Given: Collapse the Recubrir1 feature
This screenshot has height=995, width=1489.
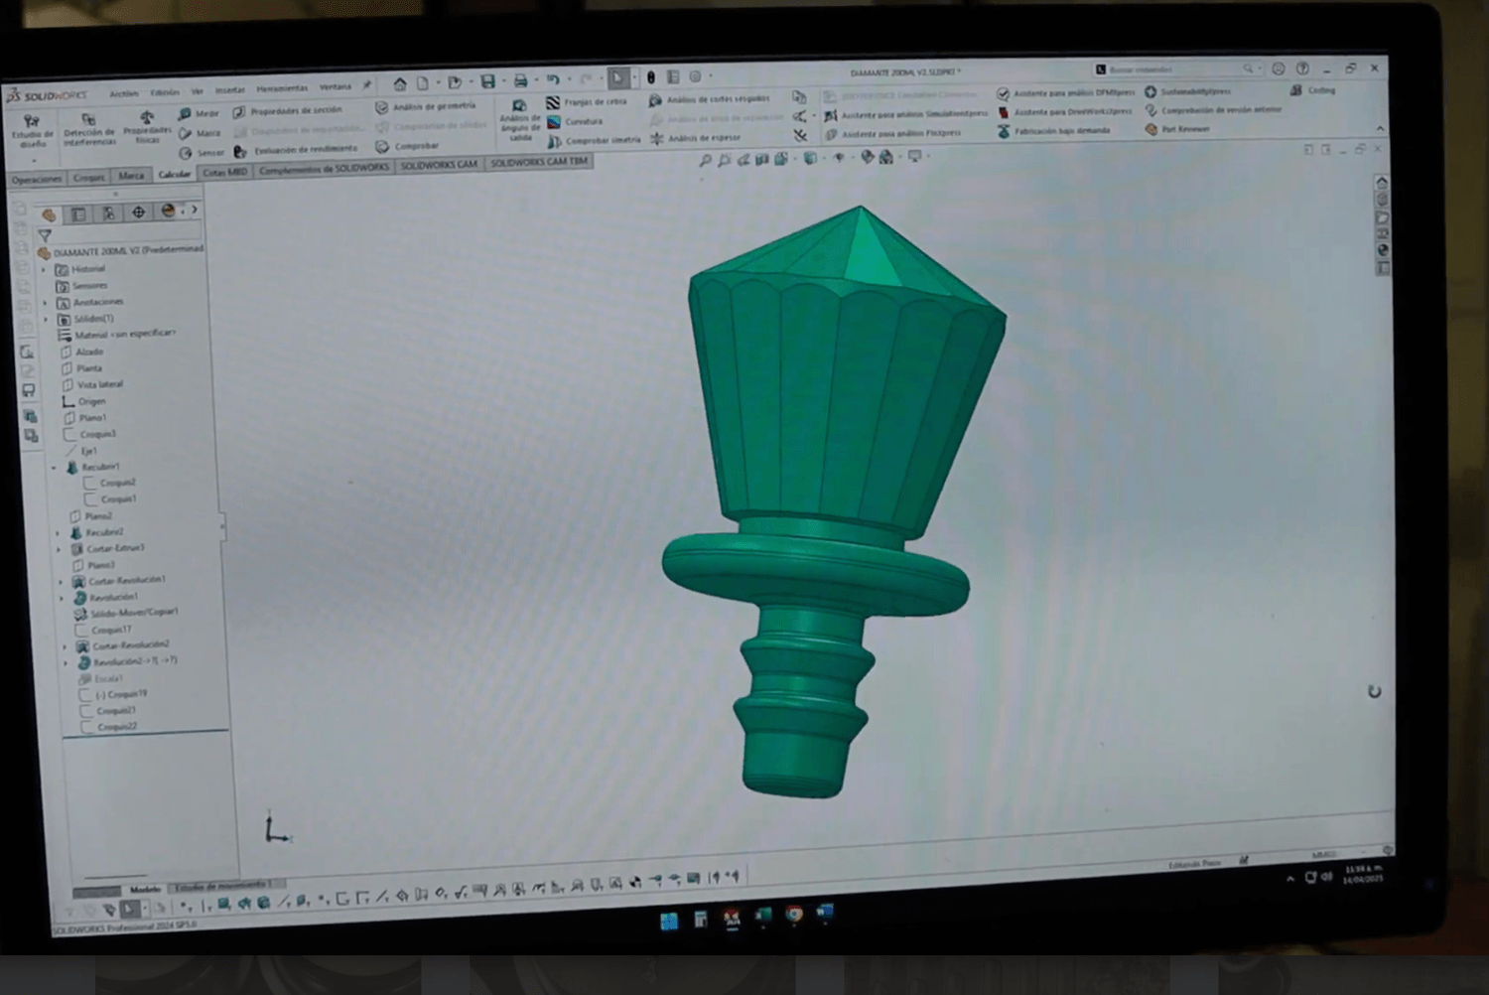Looking at the screenshot, I should [54, 467].
